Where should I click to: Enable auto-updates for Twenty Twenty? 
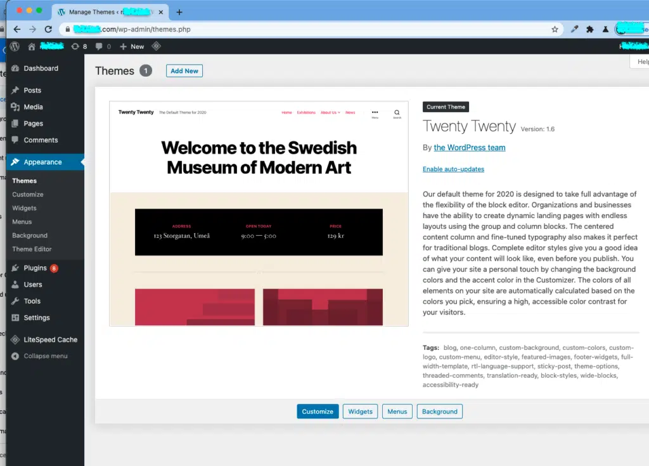pos(453,169)
